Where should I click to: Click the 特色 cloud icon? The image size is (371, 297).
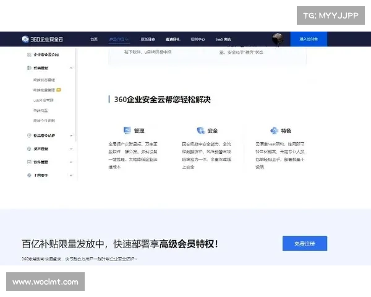[274, 131]
